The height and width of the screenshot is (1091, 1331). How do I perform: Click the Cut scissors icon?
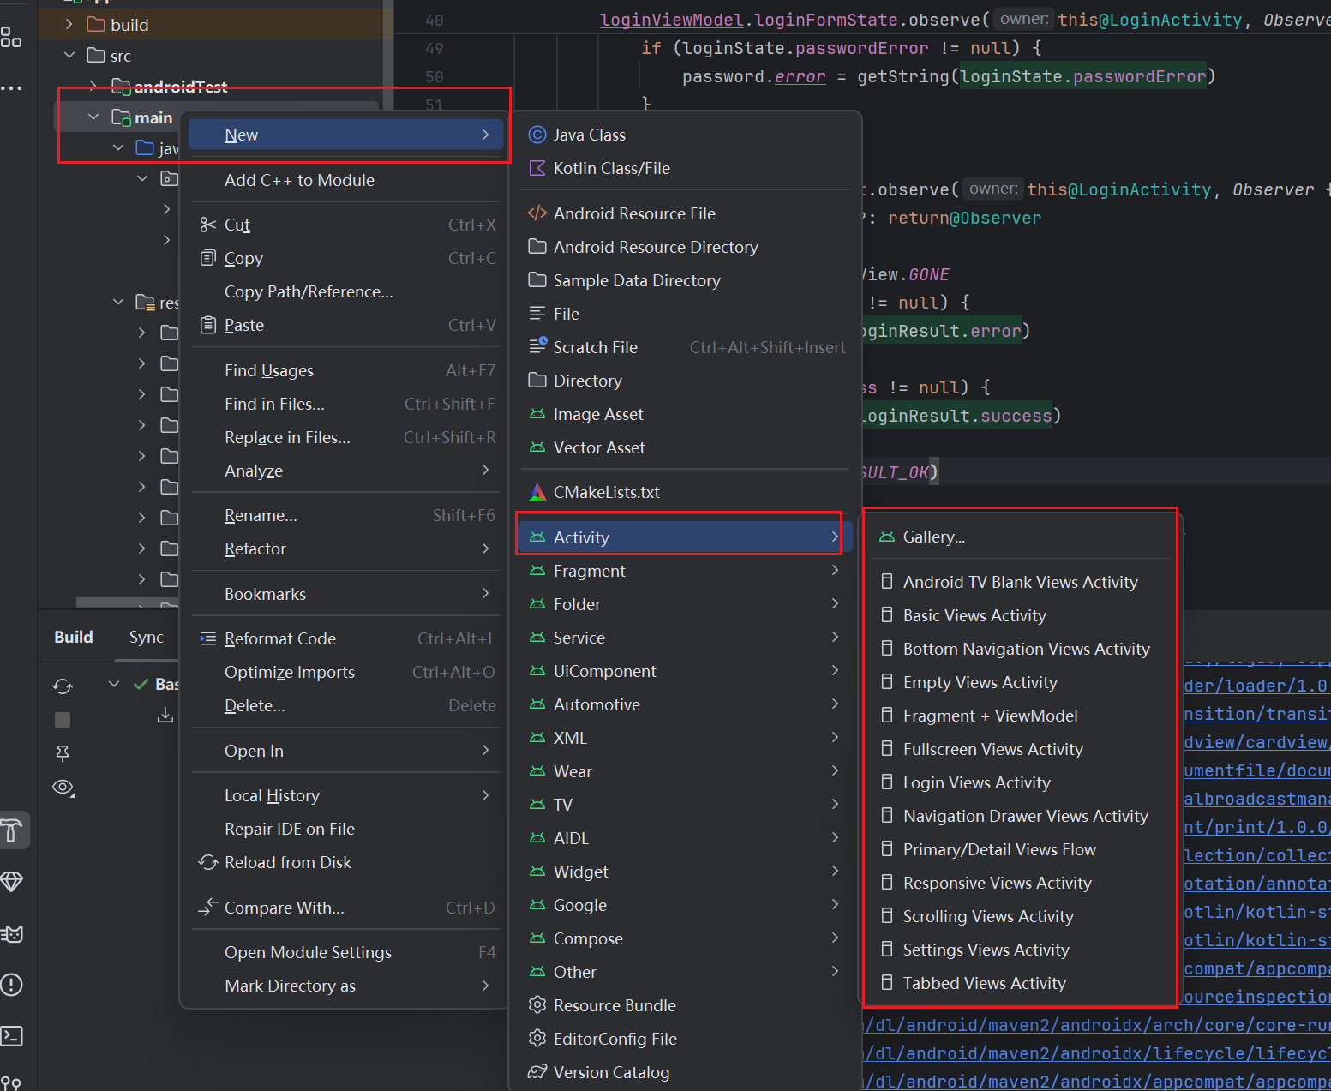(x=207, y=225)
